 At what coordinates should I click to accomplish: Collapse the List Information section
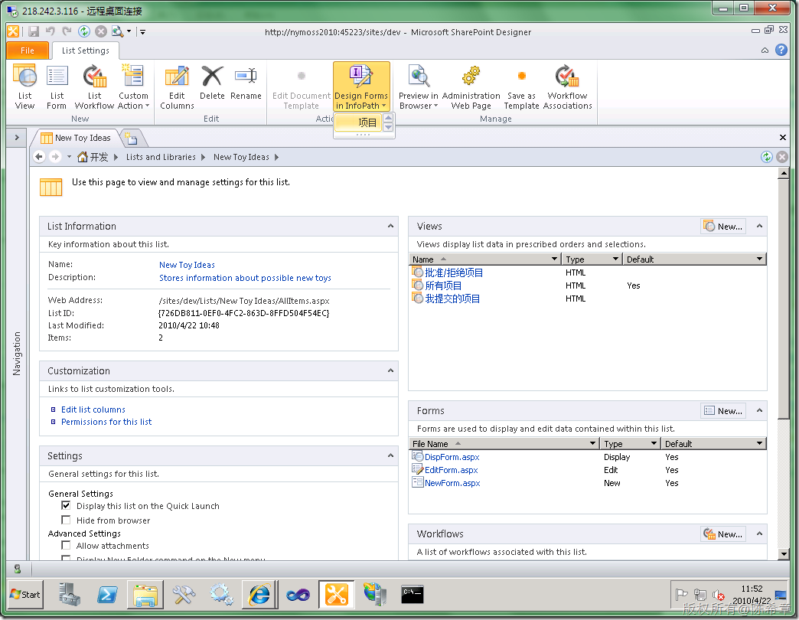pyautogui.click(x=390, y=226)
